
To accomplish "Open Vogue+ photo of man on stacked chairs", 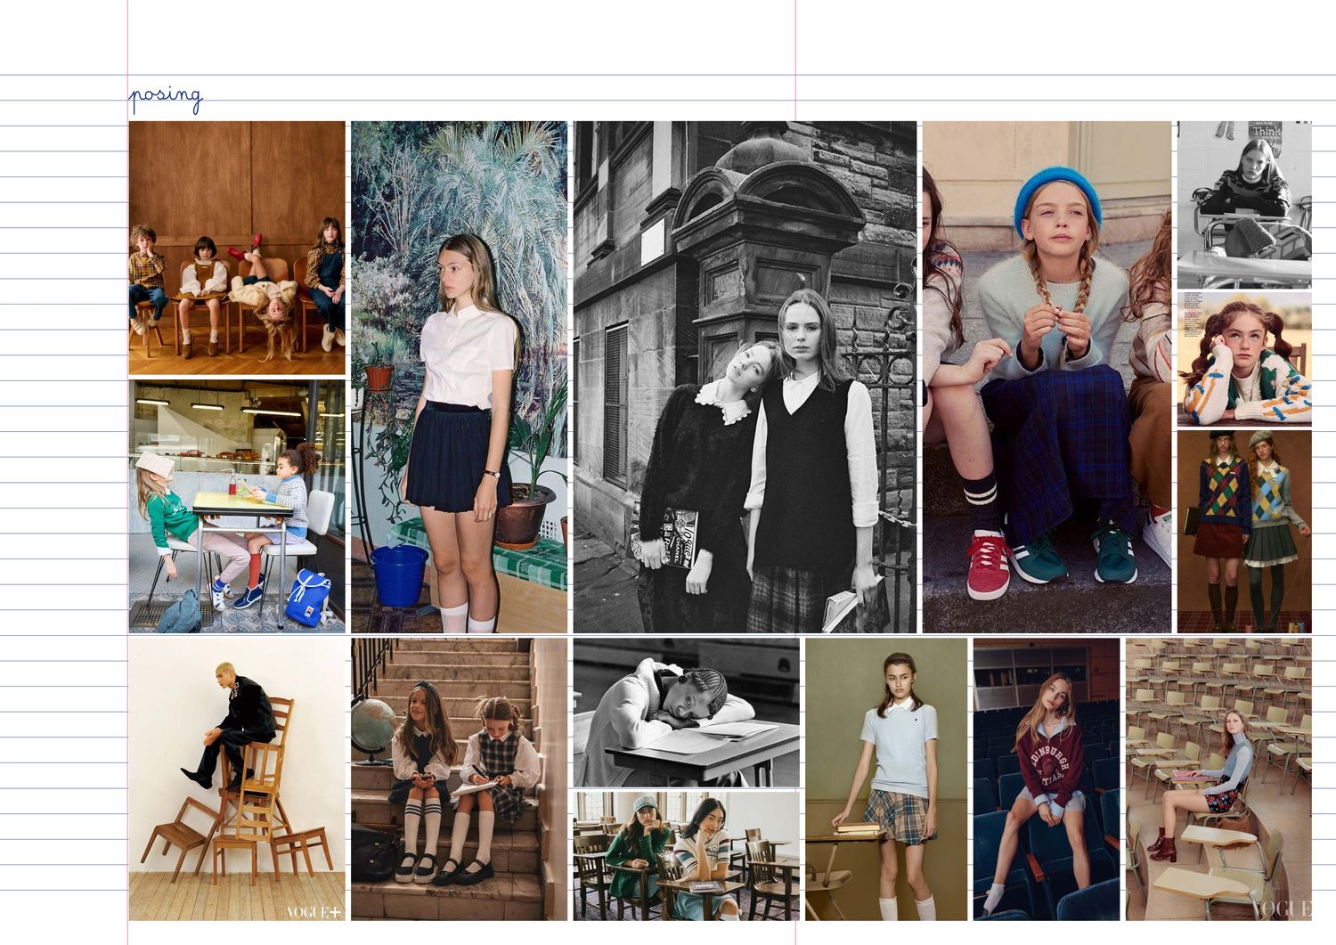I will (x=237, y=779).
